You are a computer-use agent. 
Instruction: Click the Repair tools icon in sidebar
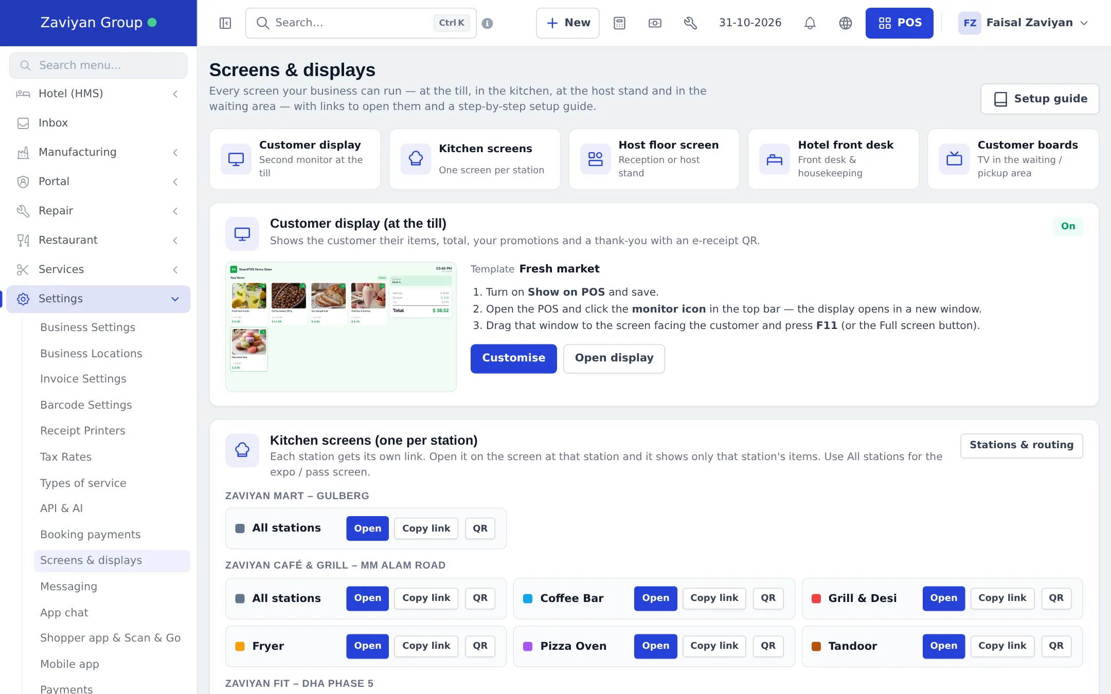23,211
